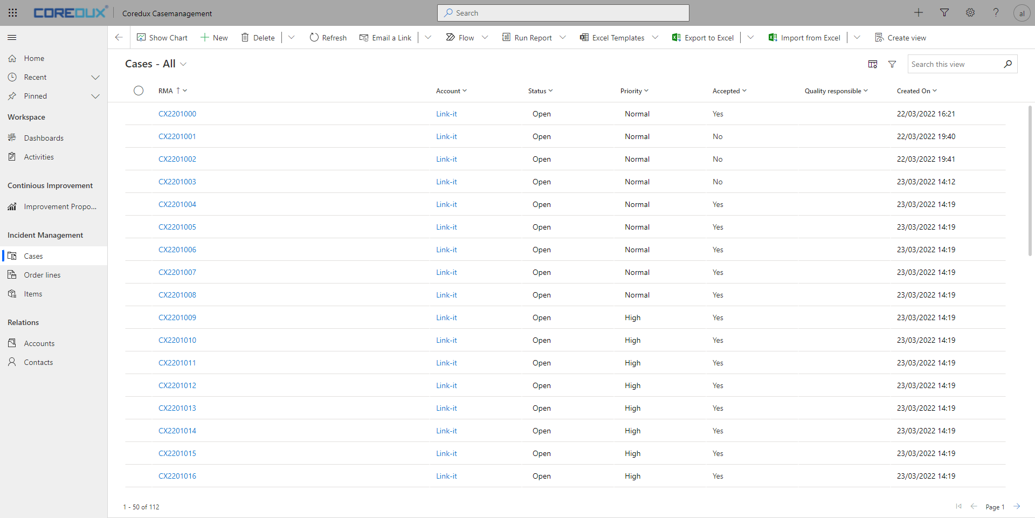Open the app launcher waffle icon
Screen dimensions: 1035x518
coord(12,13)
